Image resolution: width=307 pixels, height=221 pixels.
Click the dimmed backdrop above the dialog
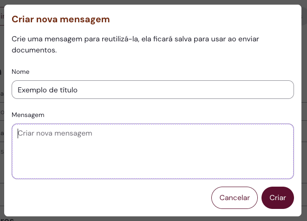click(153, 2)
